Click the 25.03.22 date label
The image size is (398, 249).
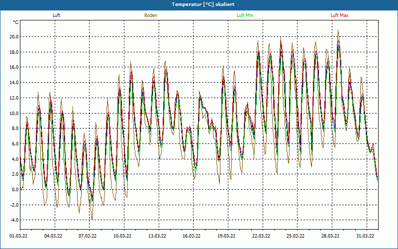(x=296, y=236)
